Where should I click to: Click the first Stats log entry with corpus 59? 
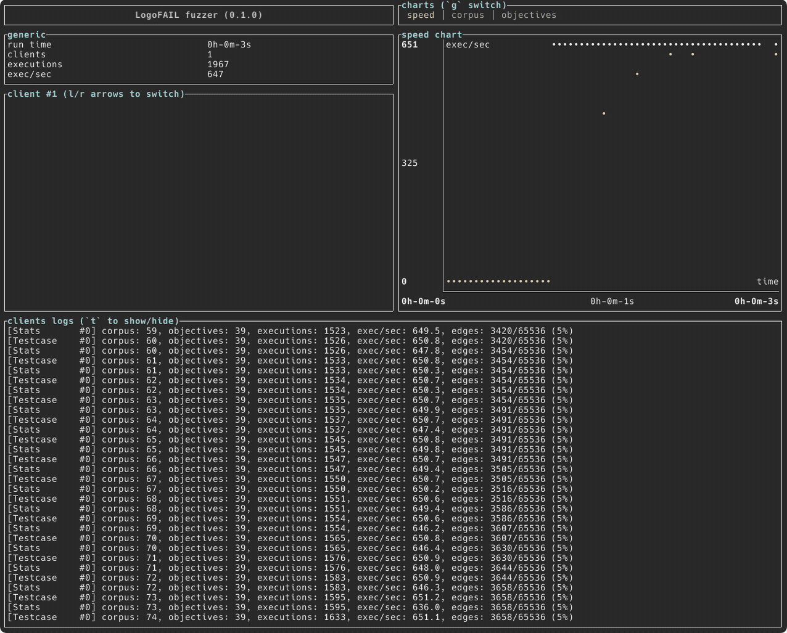click(x=290, y=330)
